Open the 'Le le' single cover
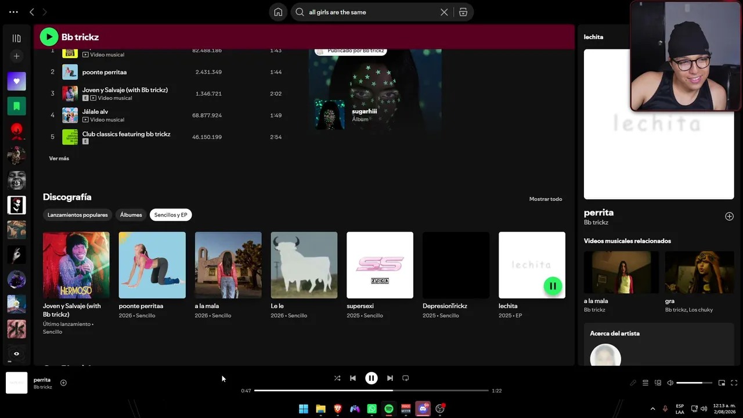This screenshot has width=743, height=418. [x=304, y=265]
